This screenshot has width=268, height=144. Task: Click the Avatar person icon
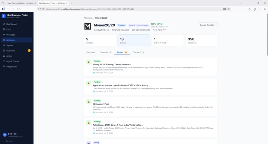coord(4,56)
